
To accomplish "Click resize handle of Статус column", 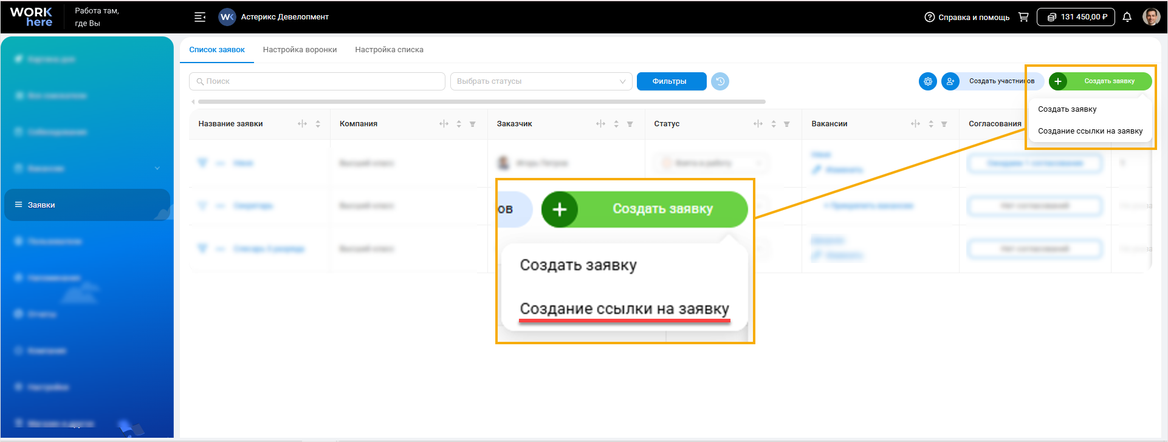I will point(758,124).
